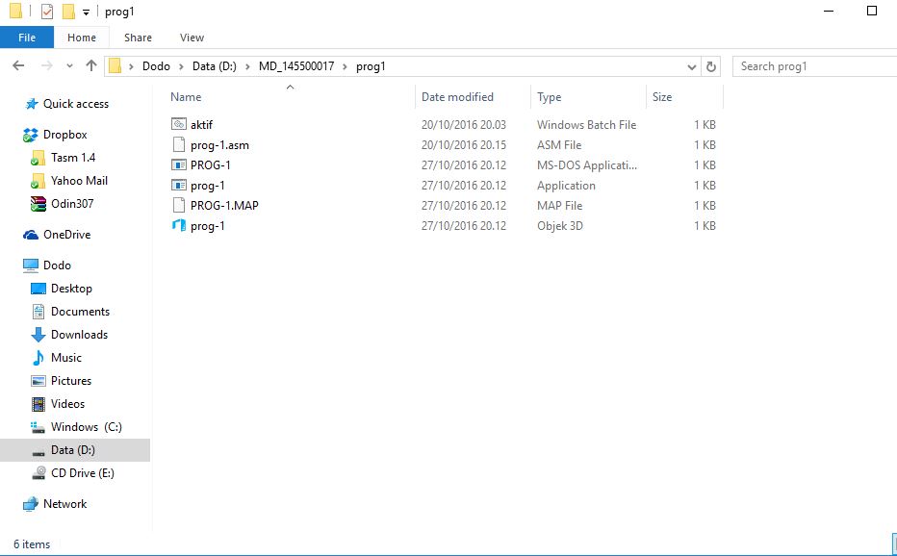Screen dimensions: 897x556
Task: Open the address bar history dropdown
Action: click(x=691, y=66)
